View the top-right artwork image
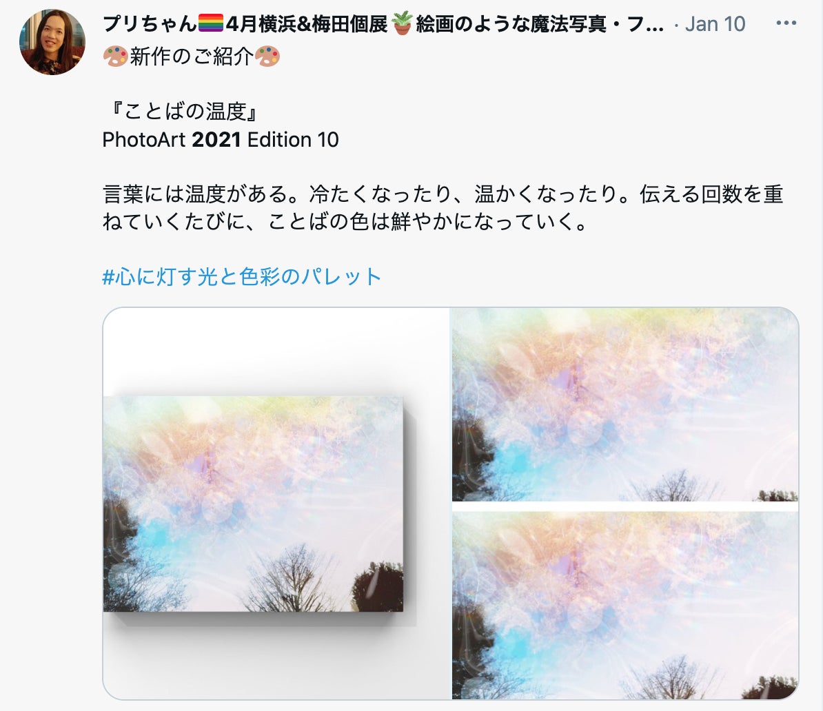The width and height of the screenshot is (823, 711). pyautogui.click(x=624, y=404)
